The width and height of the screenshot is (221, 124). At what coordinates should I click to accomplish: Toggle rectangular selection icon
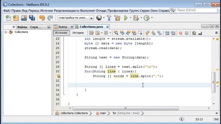(x=140, y=33)
